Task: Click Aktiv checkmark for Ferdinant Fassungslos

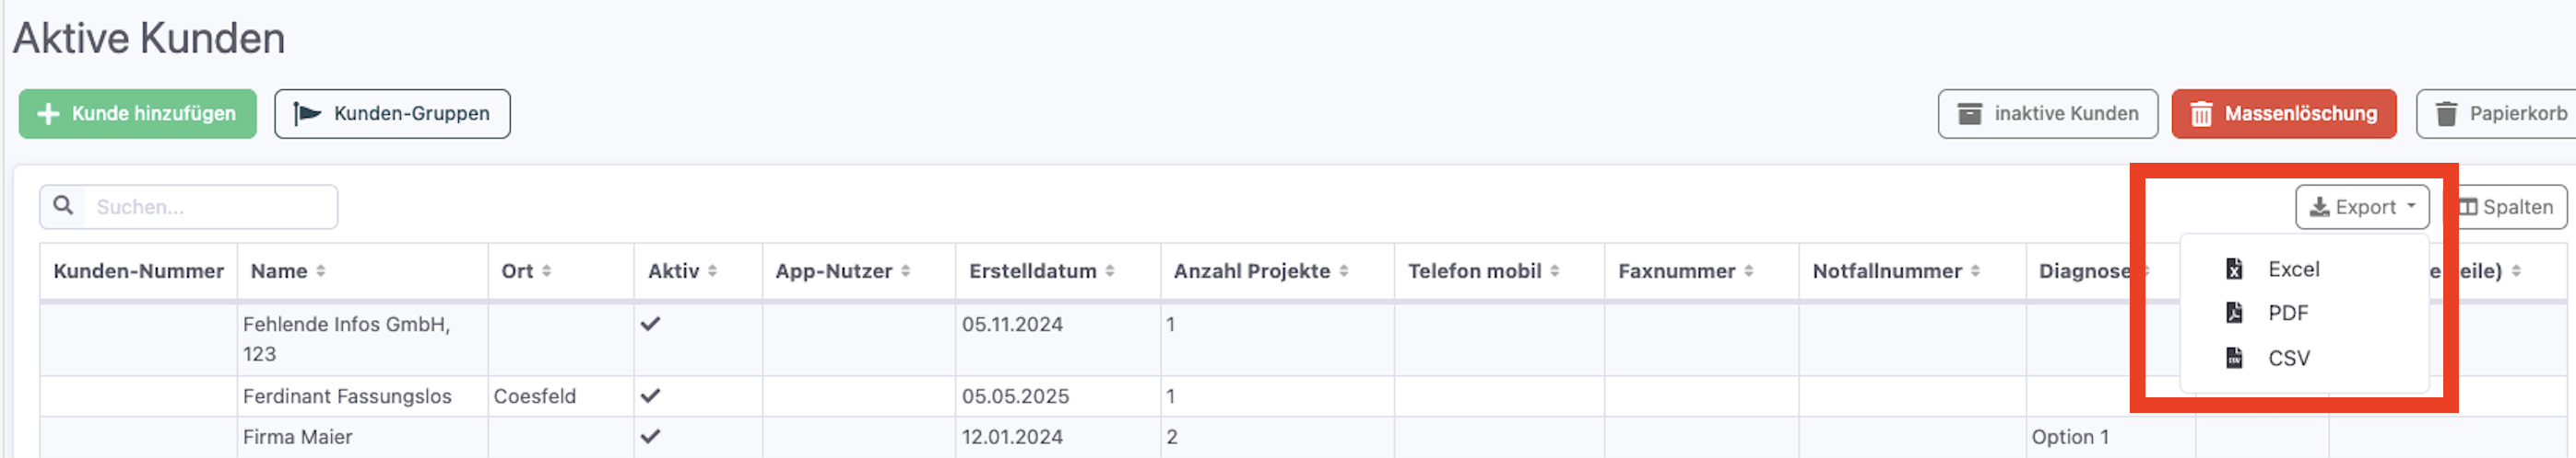Action: (x=650, y=396)
